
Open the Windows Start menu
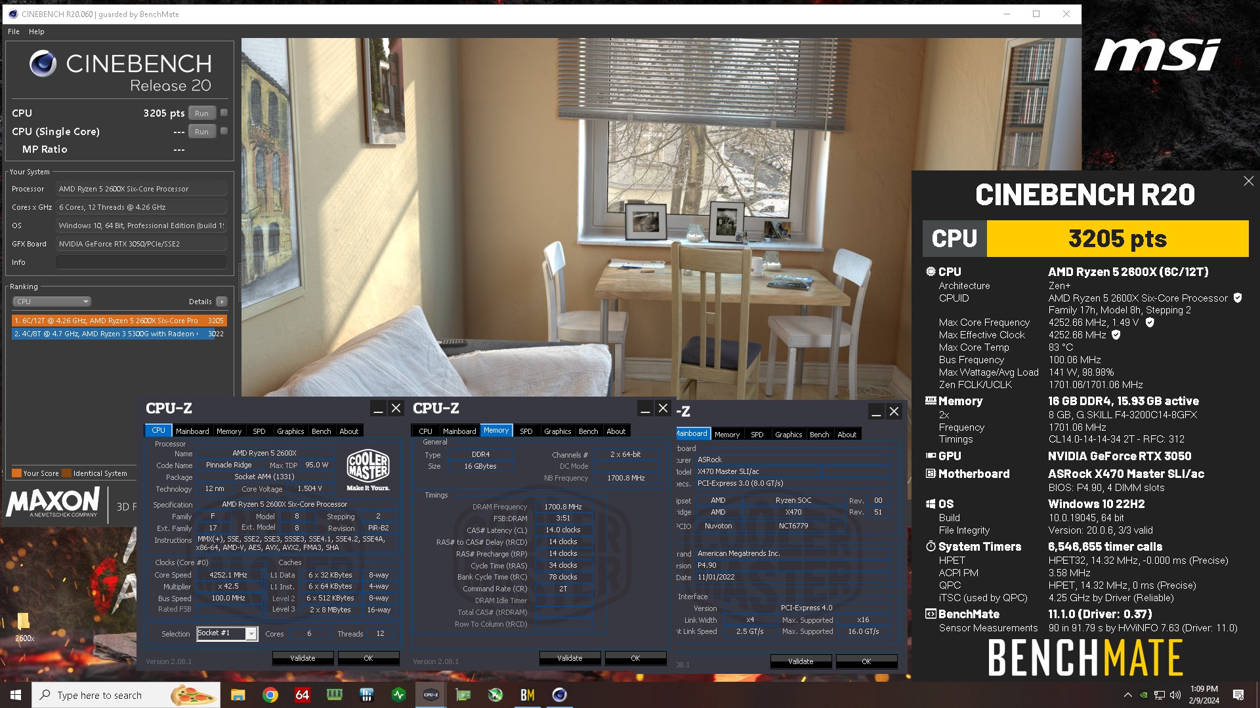pyautogui.click(x=16, y=695)
